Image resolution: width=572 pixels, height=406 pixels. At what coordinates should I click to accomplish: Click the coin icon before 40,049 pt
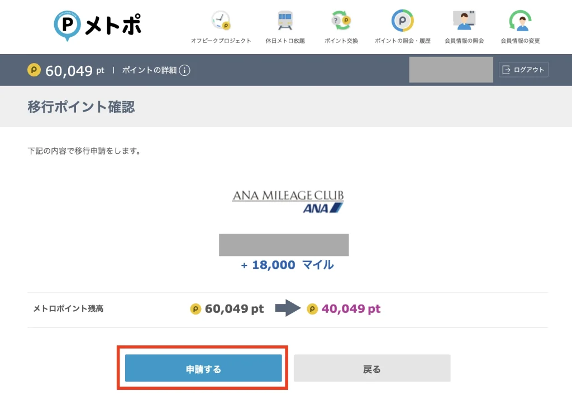[x=312, y=309]
